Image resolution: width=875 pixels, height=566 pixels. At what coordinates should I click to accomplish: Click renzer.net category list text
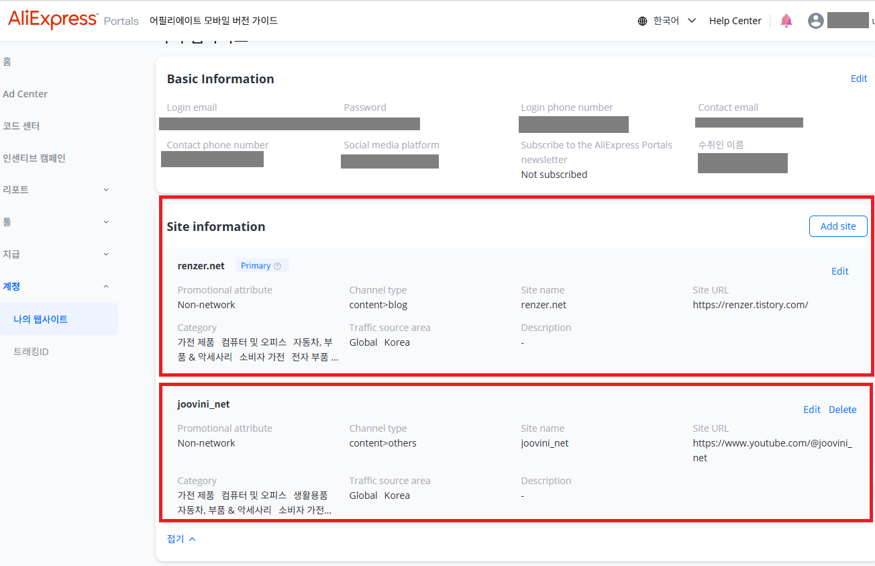[258, 350]
